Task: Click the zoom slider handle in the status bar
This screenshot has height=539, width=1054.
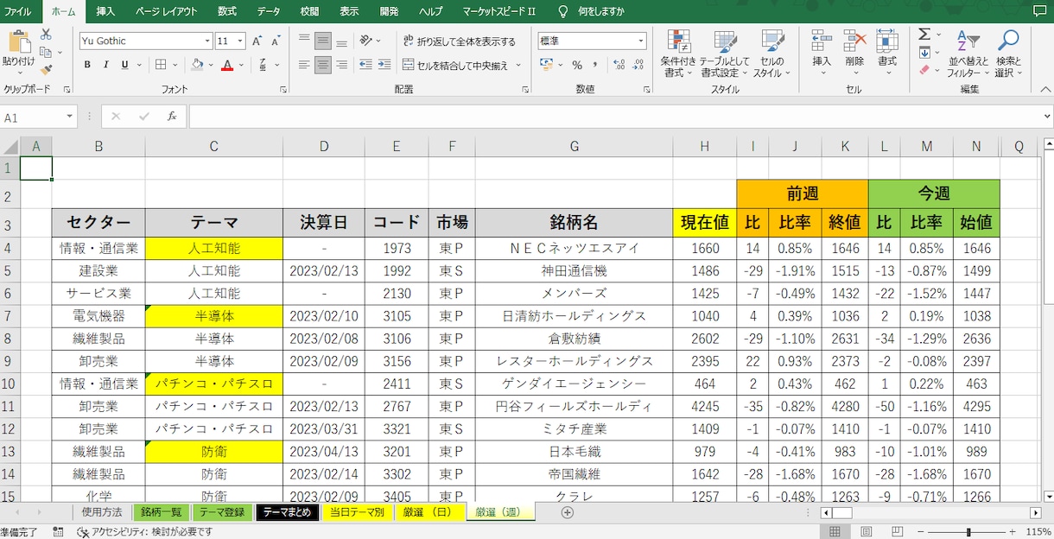Action: pos(968,532)
